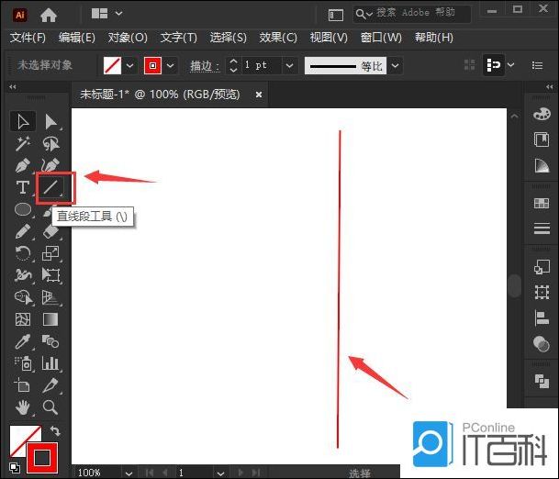559x479 pixels.
Task: Open the arrange documents dropdown
Action: (x=119, y=14)
